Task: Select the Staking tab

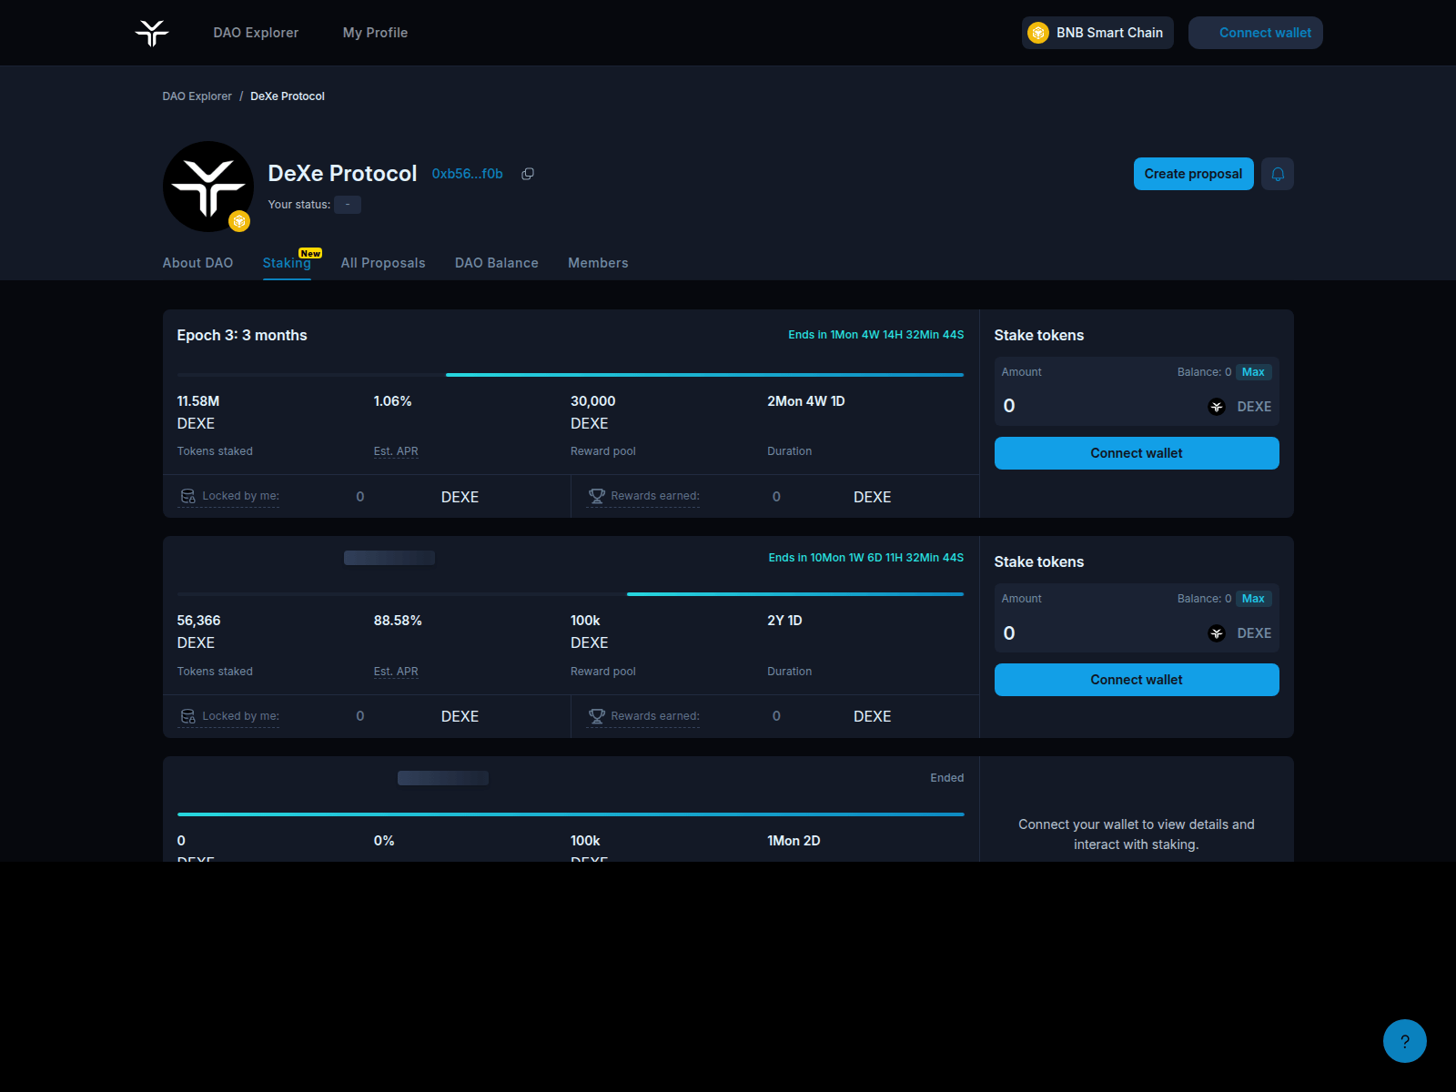Action: [x=287, y=263]
